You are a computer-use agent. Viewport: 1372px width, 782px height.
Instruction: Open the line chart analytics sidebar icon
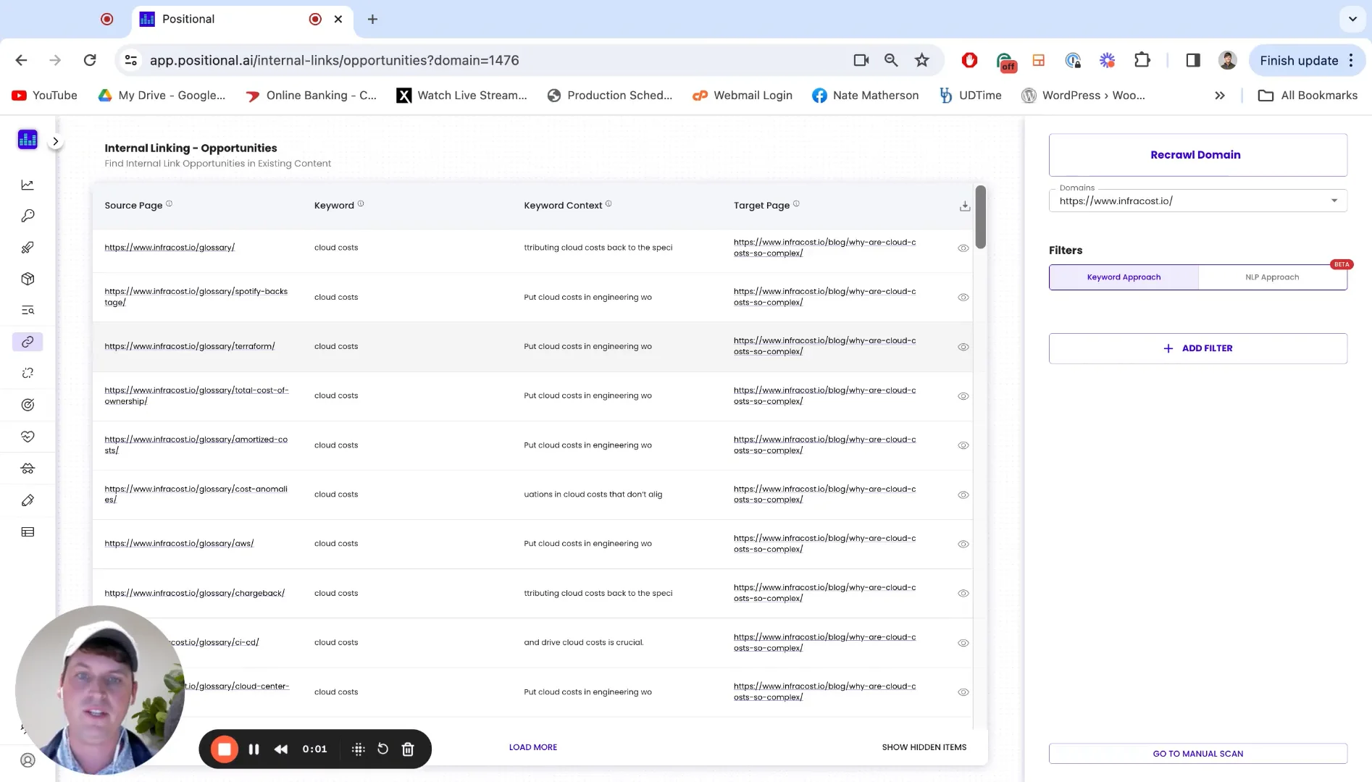28,185
